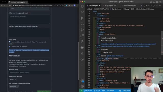
Task: Open the Remote Explorer icon in activity bar
Action: [x=82, y=24]
